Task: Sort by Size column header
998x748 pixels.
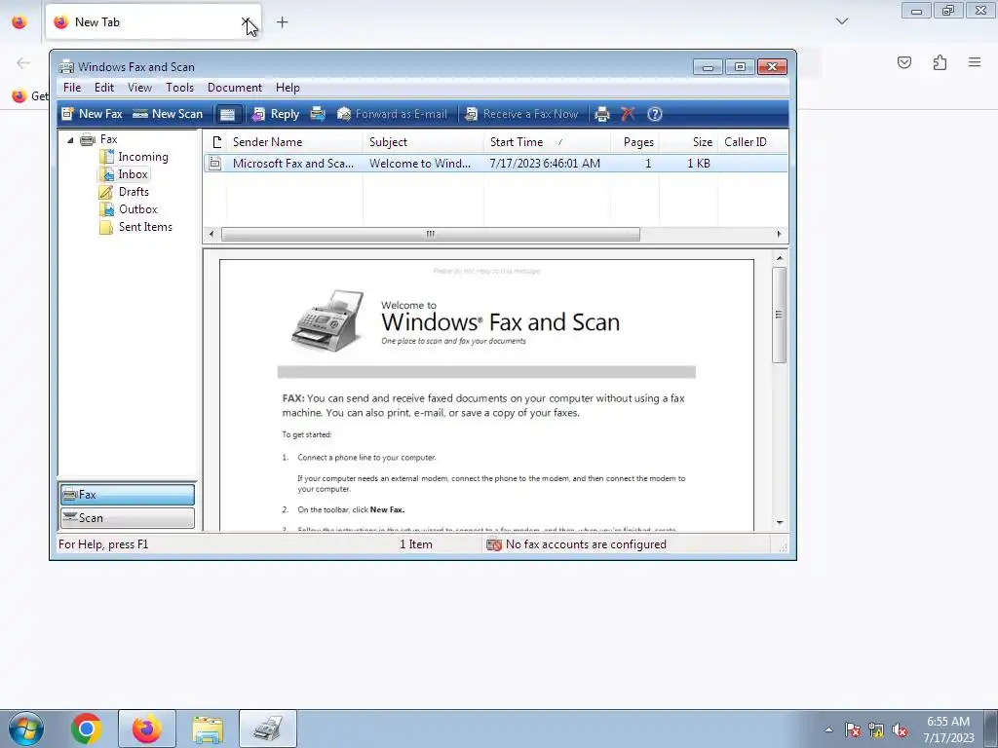Action: point(689,142)
